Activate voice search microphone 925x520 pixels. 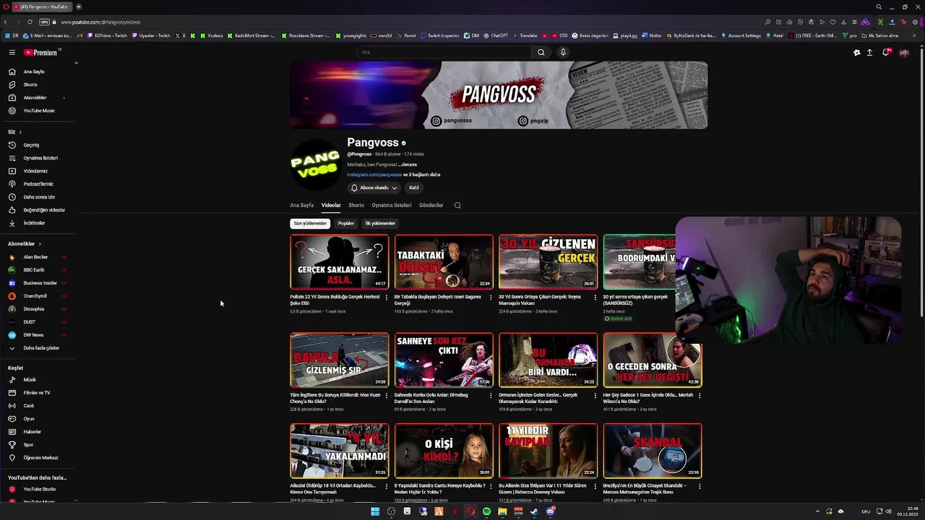click(x=563, y=52)
